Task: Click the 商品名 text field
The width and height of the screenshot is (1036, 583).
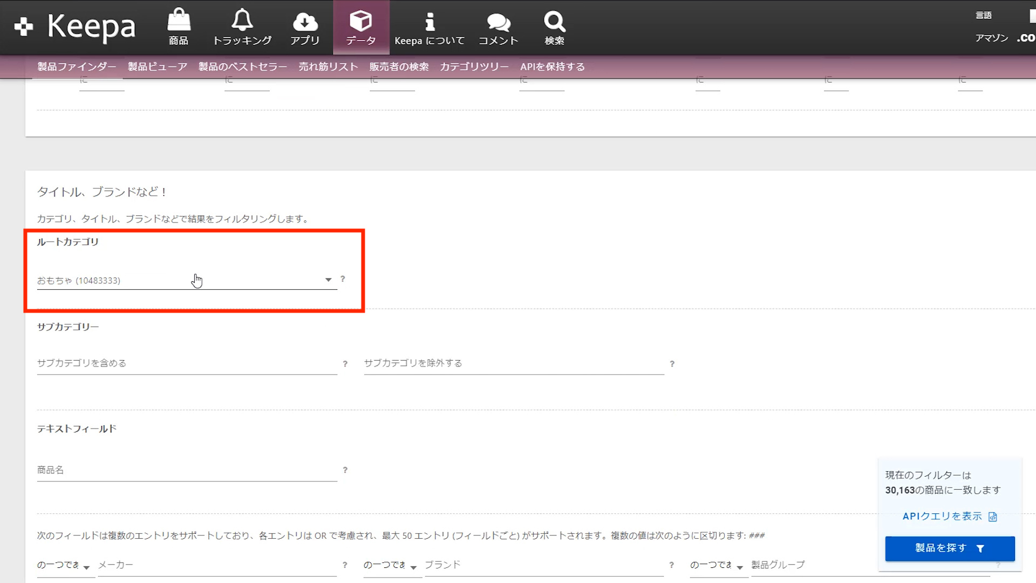Action: (186, 470)
